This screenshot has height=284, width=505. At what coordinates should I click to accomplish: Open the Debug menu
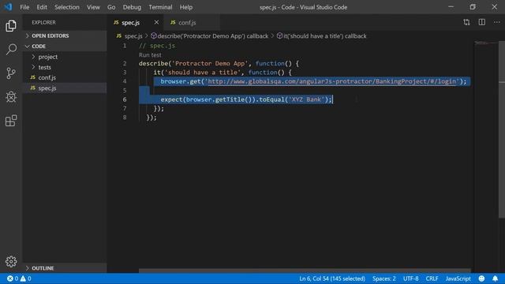click(x=132, y=7)
